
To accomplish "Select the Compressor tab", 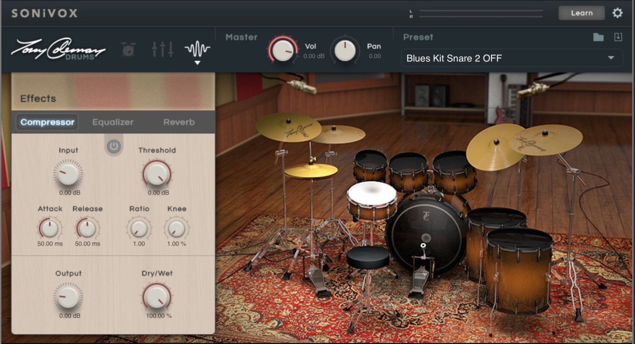I will (46, 122).
